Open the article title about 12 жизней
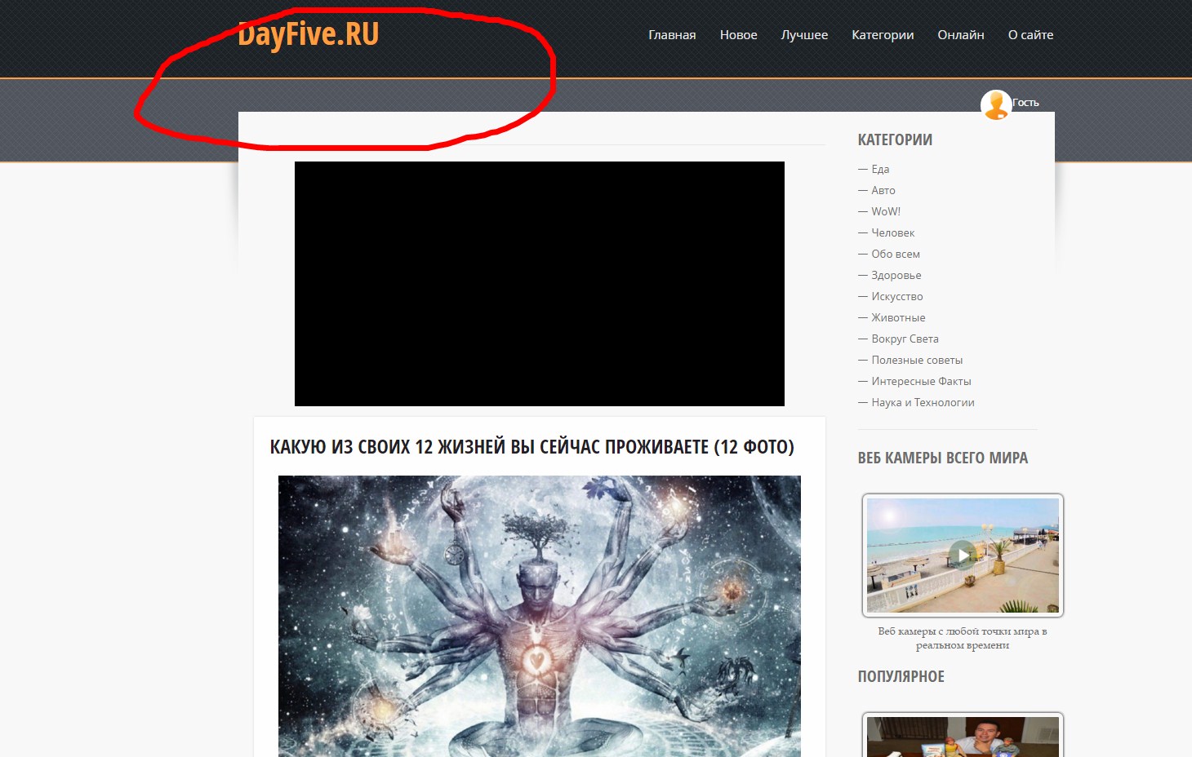Image resolution: width=1192 pixels, height=757 pixels. (x=532, y=447)
